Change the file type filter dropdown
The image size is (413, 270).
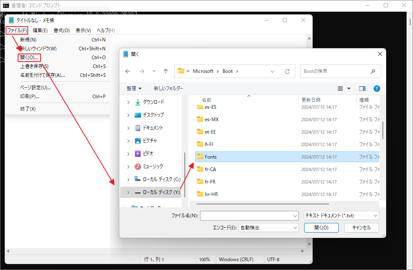[341, 215]
